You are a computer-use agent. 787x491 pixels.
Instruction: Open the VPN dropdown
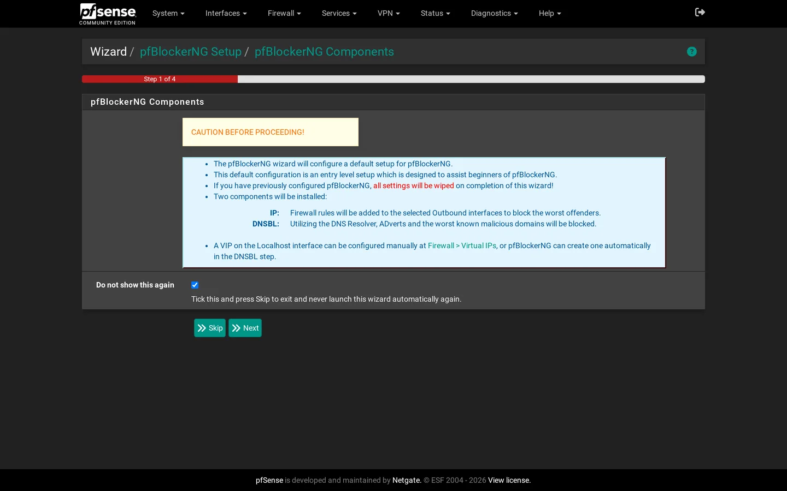click(389, 13)
